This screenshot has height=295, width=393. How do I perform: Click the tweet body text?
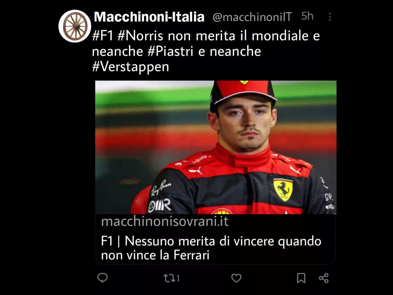click(206, 51)
